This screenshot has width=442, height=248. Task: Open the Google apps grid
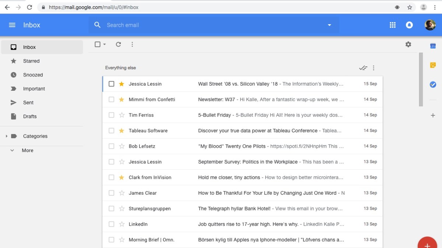click(x=393, y=25)
